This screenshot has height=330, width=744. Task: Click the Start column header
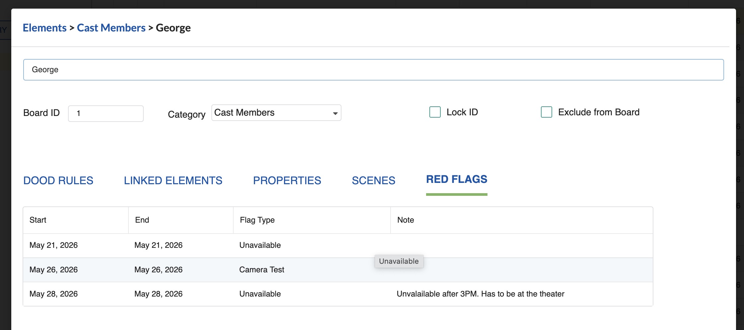point(37,220)
